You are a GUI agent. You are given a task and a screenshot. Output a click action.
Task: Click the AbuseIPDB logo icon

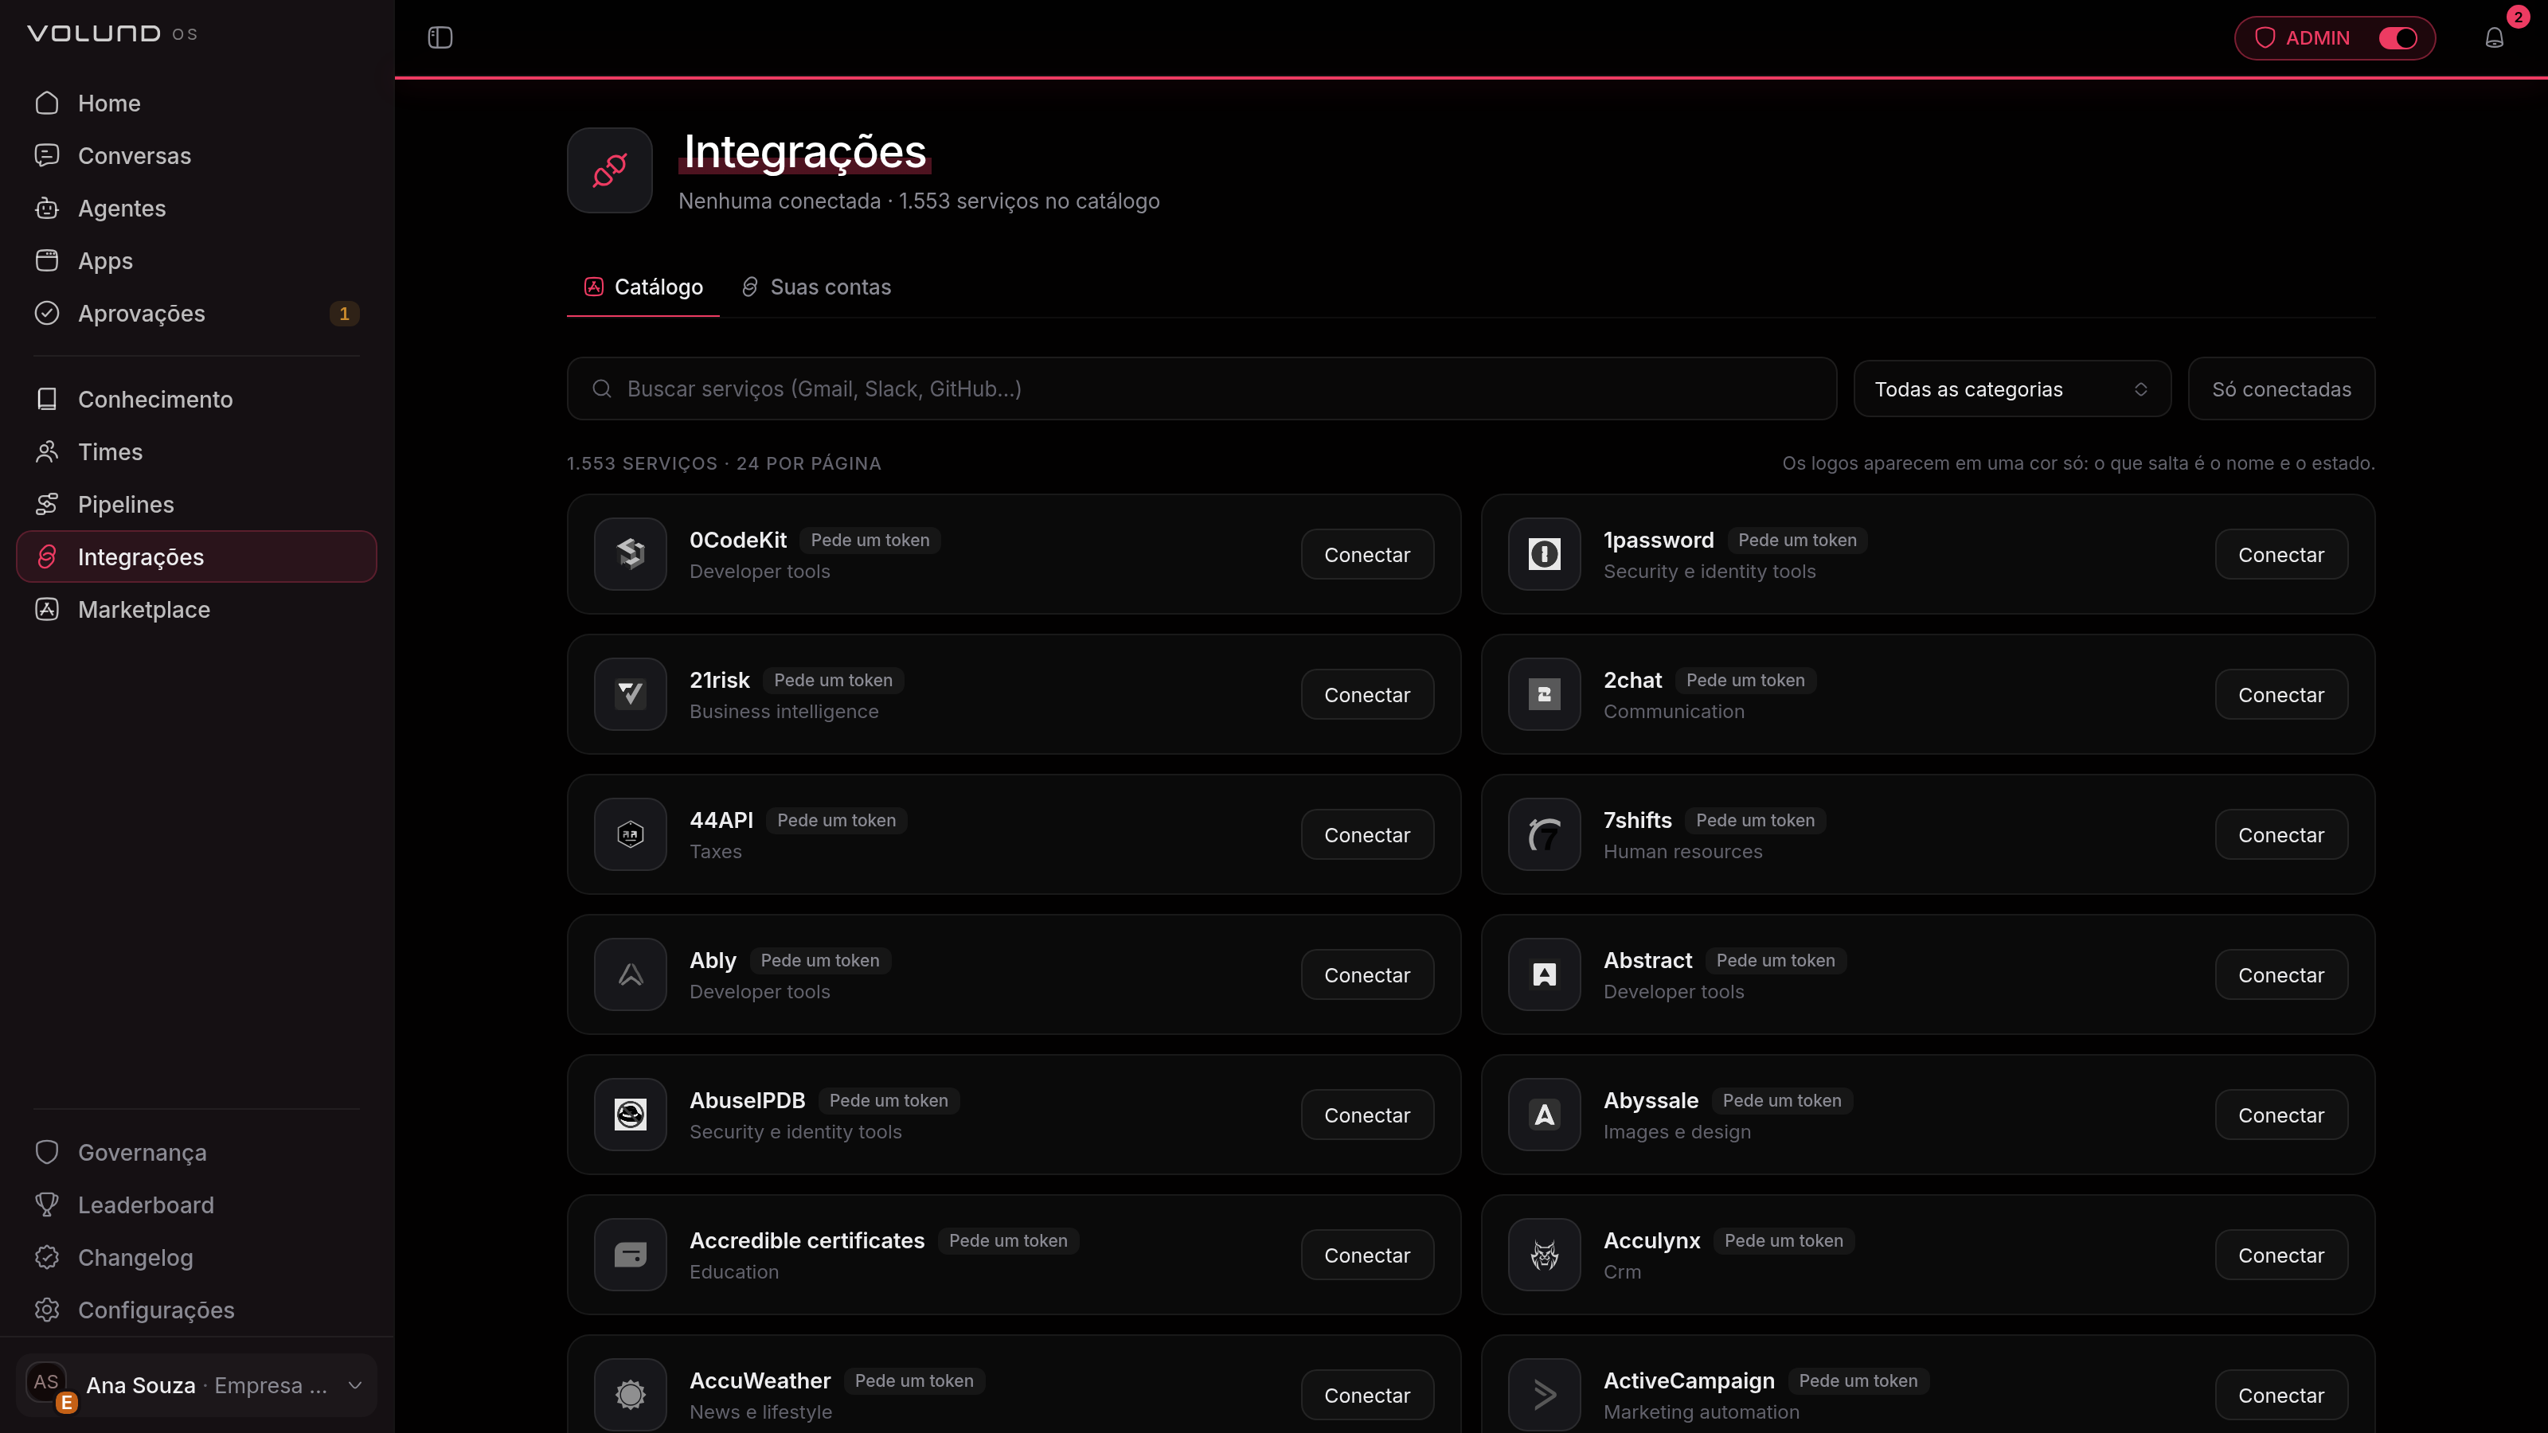(630, 1115)
